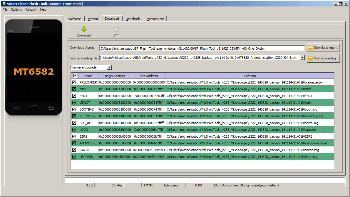The image size is (350, 197).
Task: Click the EMMC status bar entry
Action: (148, 185)
